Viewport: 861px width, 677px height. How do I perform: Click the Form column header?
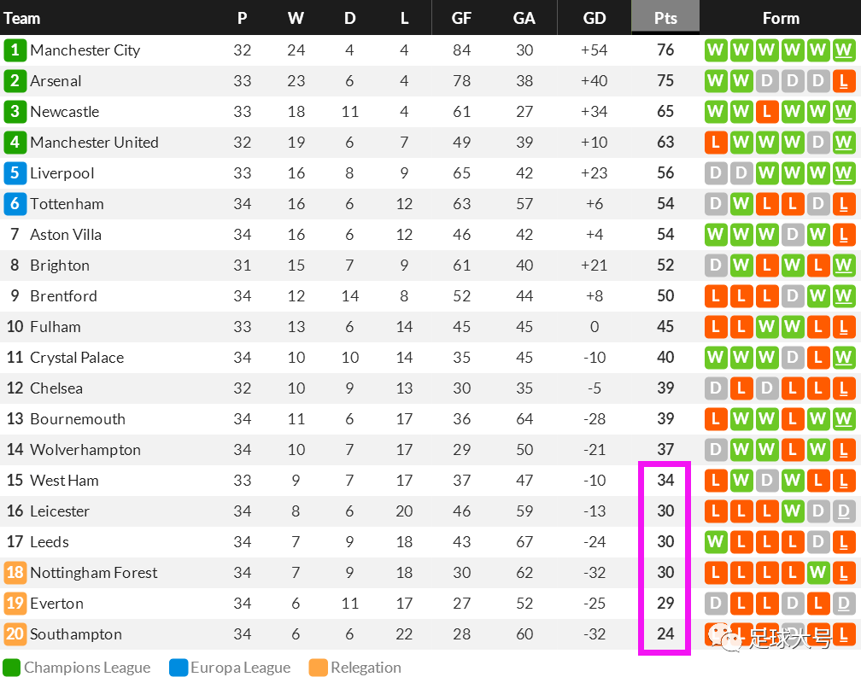pos(781,18)
